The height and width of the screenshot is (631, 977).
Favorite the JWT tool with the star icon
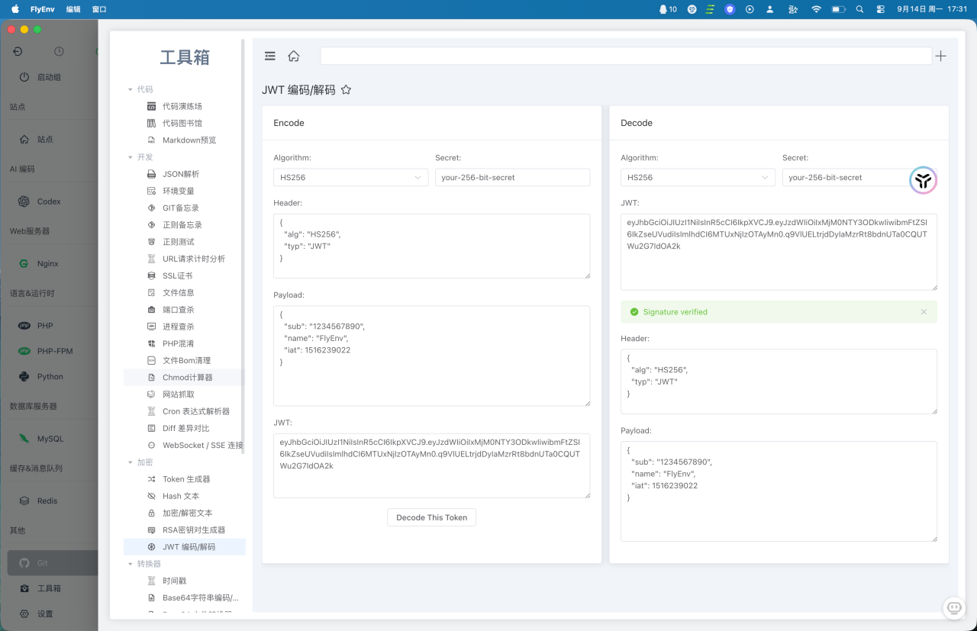click(x=346, y=89)
